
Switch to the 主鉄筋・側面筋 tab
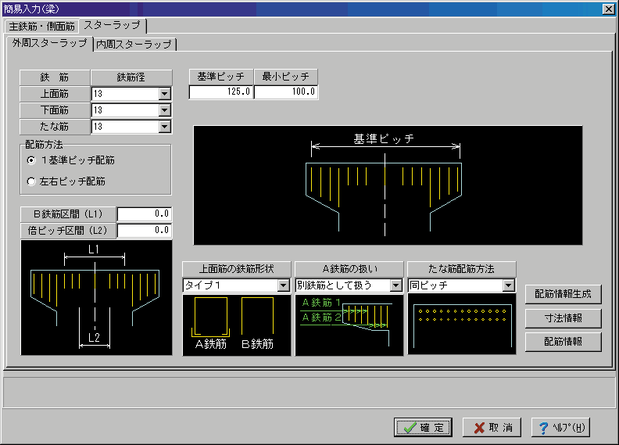click(x=42, y=26)
